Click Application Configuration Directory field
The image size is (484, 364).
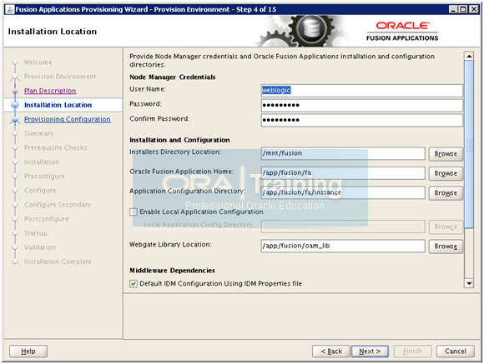(x=343, y=192)
